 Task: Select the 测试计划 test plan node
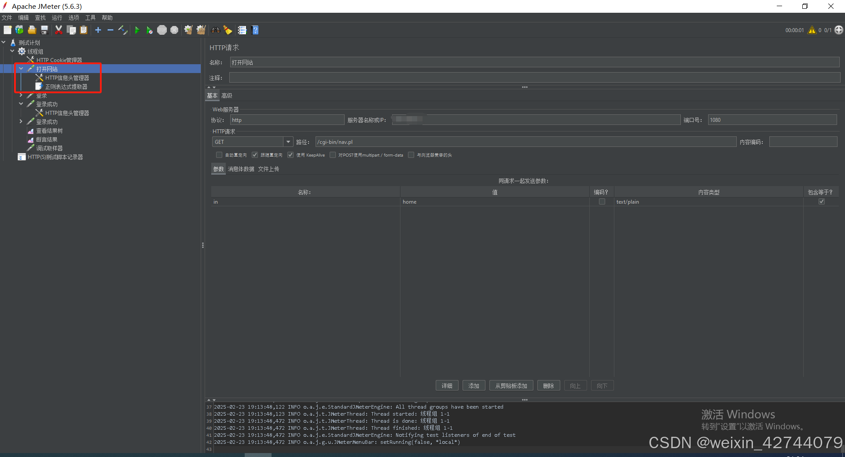tap(29, 43)
